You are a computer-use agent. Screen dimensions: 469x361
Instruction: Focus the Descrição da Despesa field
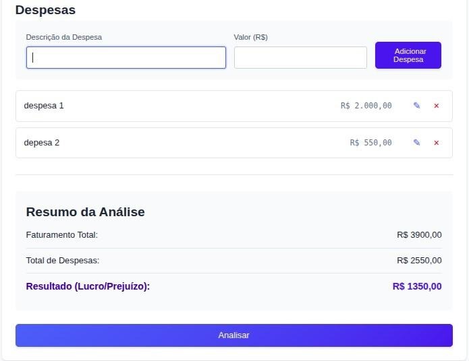click(126, 57)
